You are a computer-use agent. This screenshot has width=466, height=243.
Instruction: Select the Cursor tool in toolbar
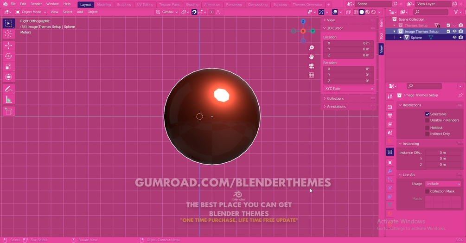[x=9, y=34]
